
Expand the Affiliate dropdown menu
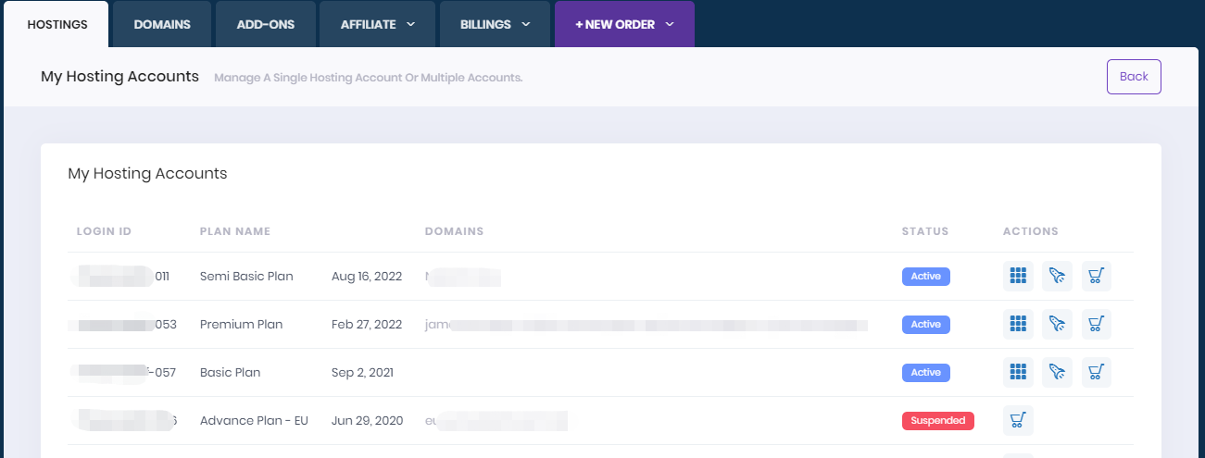click(x=377, y=25)
